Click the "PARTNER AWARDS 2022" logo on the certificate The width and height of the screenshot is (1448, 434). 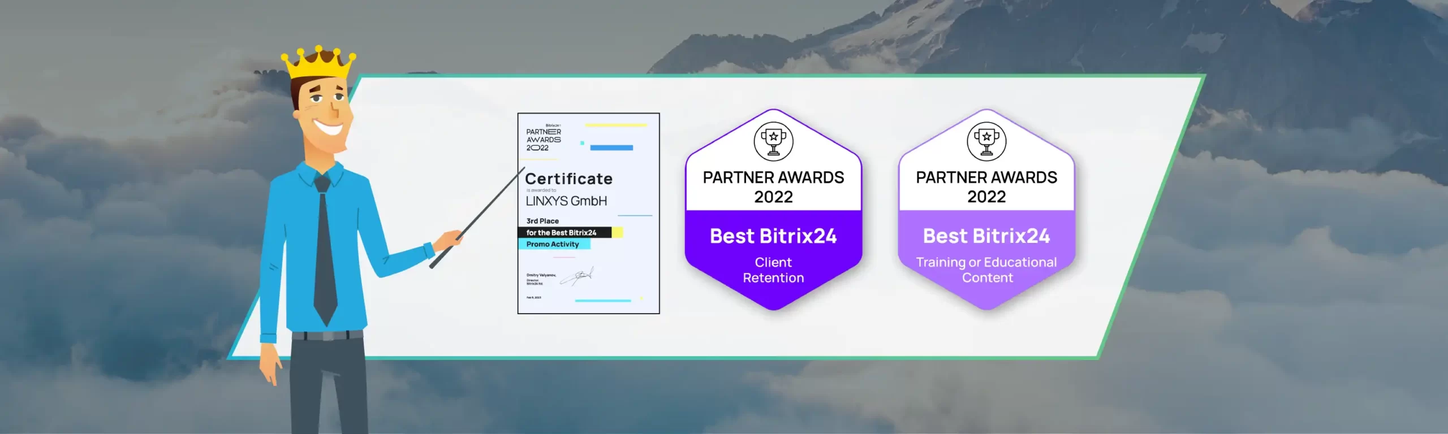click(x=544, y=138)
